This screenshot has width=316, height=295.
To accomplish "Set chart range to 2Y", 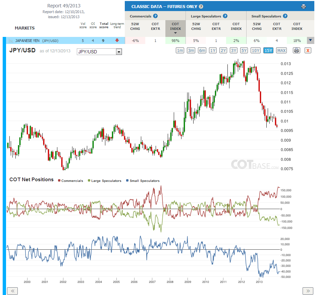I will [223, 50].
